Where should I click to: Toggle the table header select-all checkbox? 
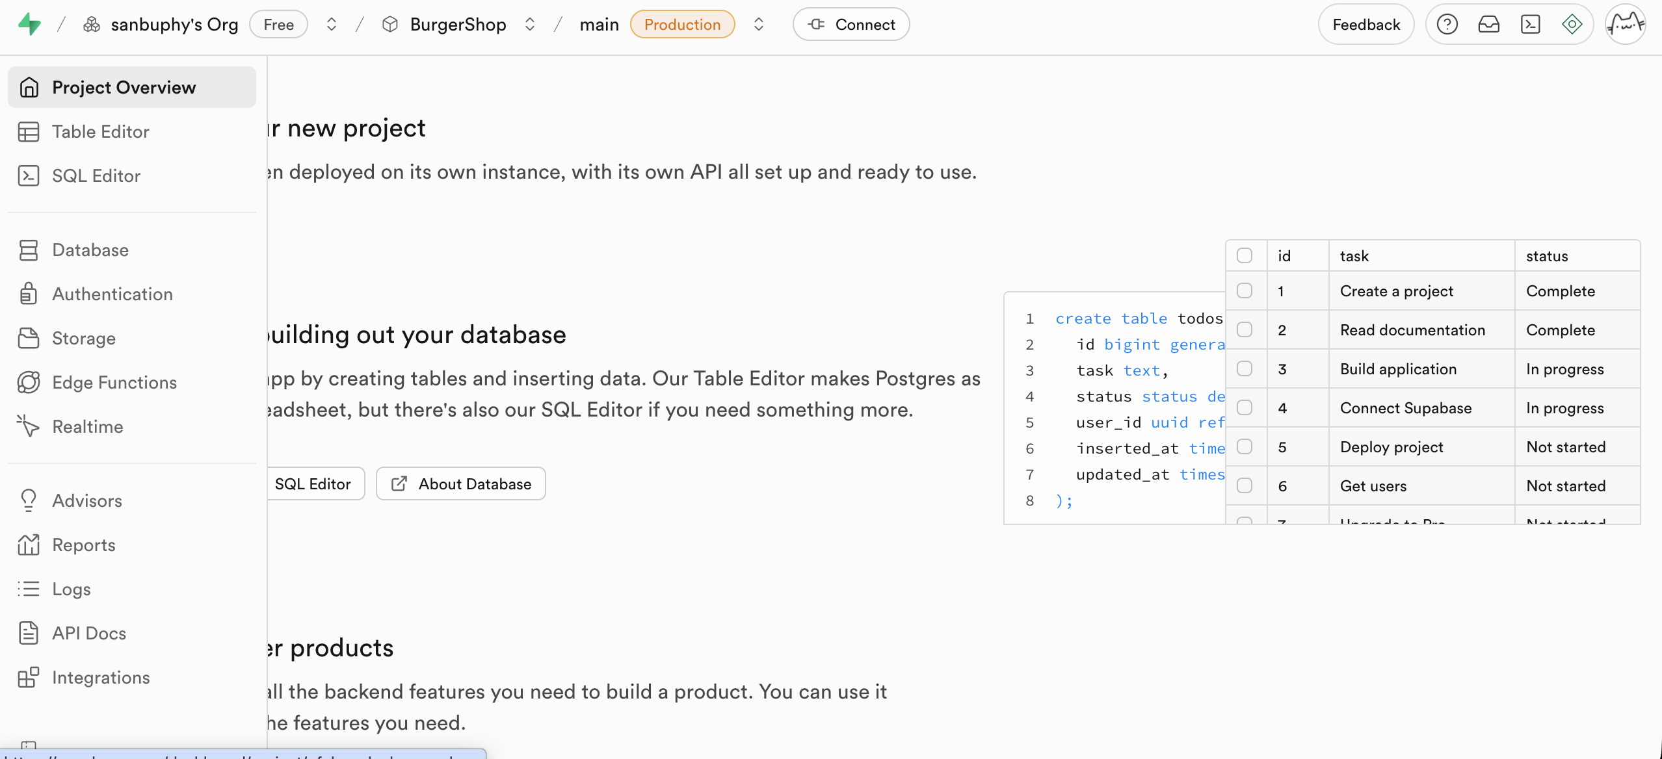tap(1245, 255)
